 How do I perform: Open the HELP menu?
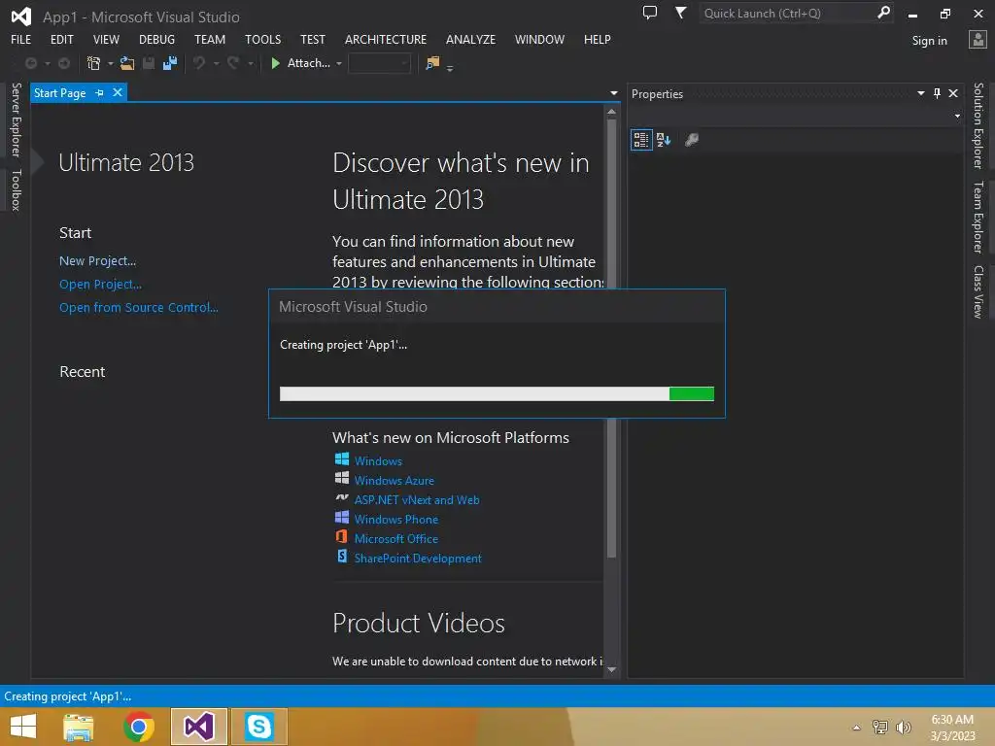[x=598, y=39]
